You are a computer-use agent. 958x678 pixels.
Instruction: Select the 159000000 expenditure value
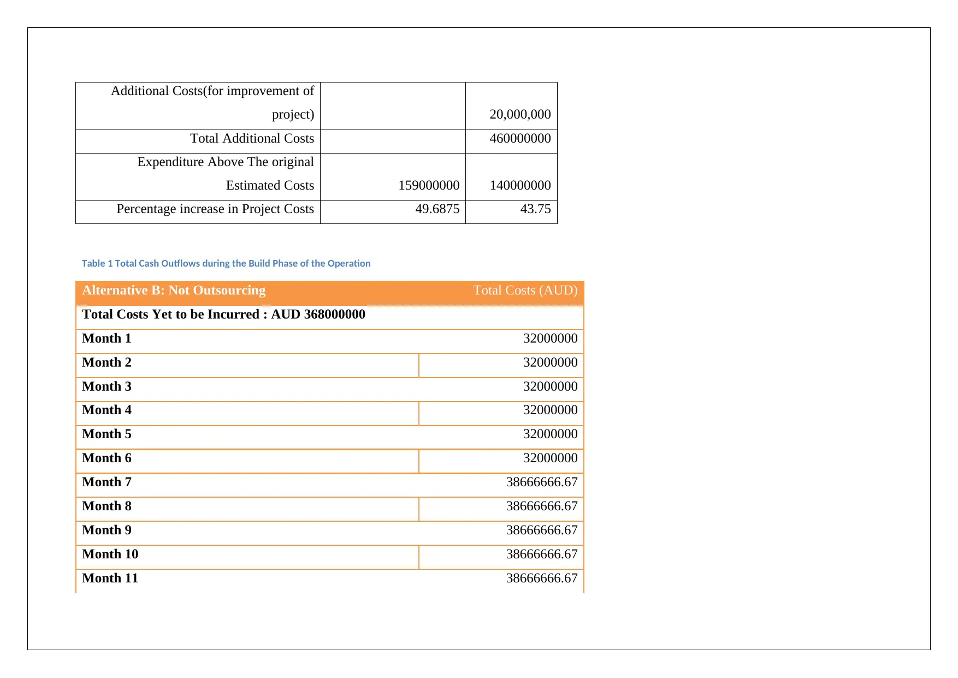tap(429, 185)
